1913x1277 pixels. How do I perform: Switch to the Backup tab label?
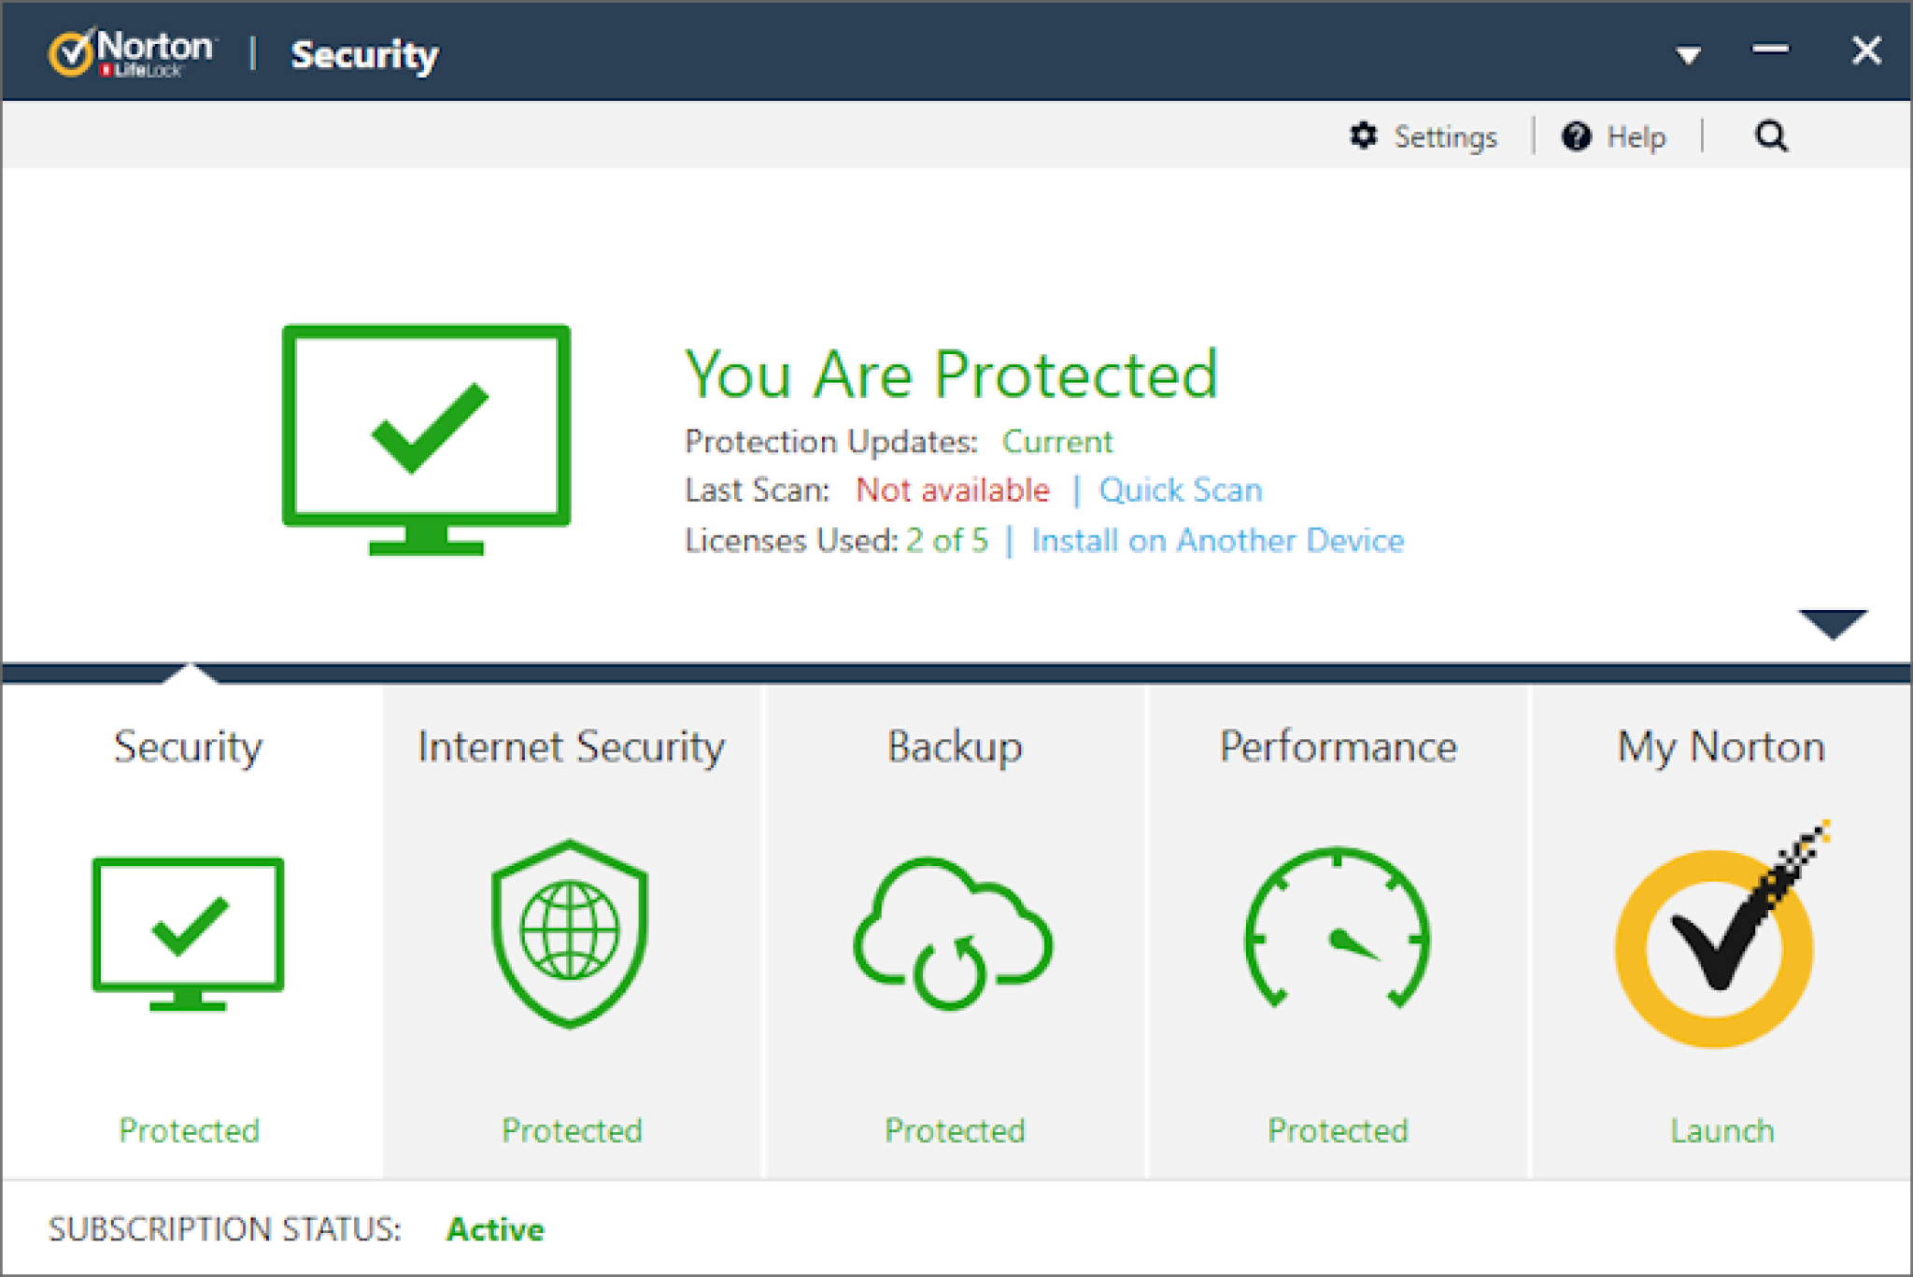(954, 746)
